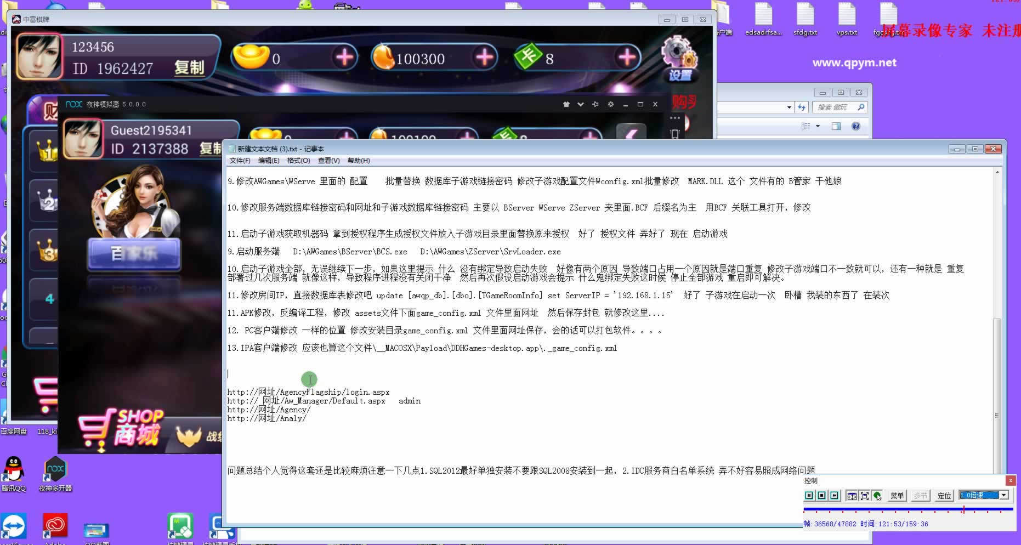1021x545 pixels.
Task: Click the Nox pin-window icon
Action: pos(595,104)
